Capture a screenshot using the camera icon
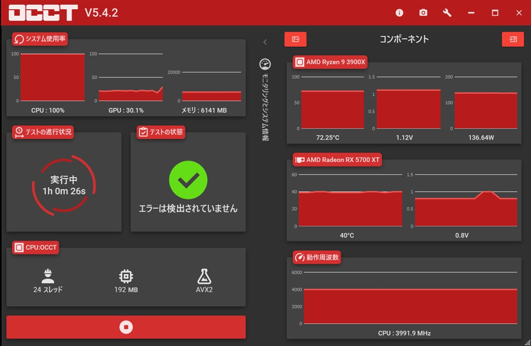531x346 pixels. pyautogui.click(x=423, y=12)
